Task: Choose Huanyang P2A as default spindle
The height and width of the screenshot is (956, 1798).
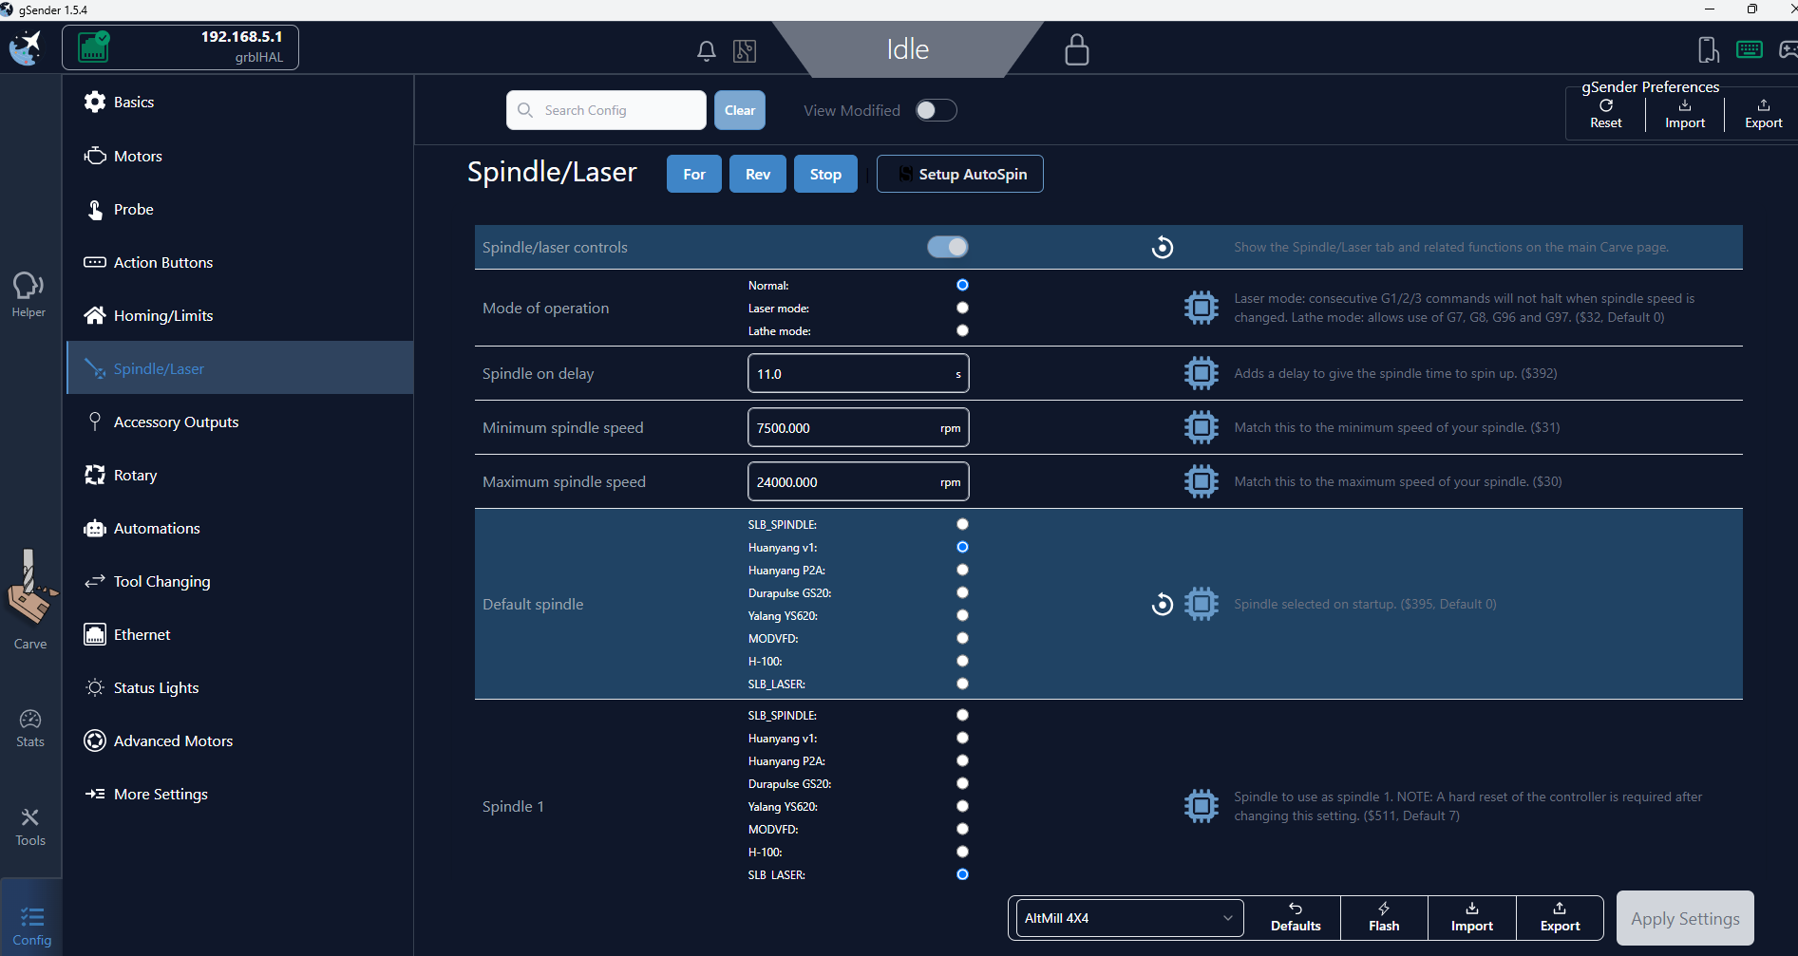Action: (962, 570)
